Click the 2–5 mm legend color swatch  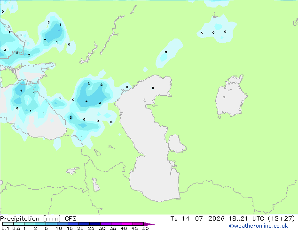41,224
